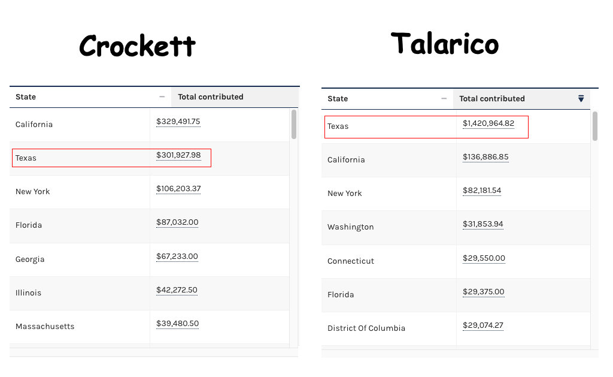The height and width of the screenshot is (377, 613).
Task: Click the $29,074.27 District Of Columbia amount
Action: (482, 325)
